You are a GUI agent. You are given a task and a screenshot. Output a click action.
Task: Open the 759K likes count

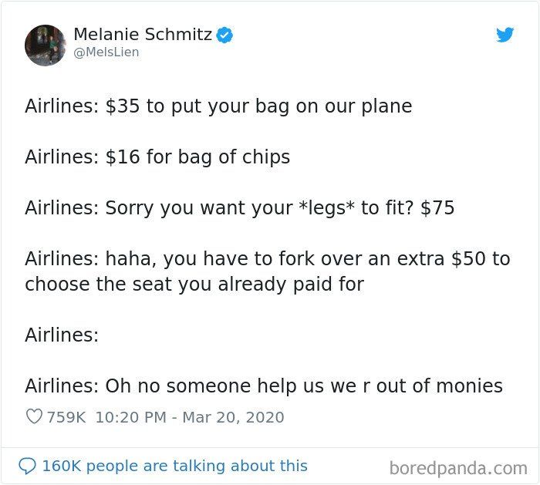tap(66, 417)
